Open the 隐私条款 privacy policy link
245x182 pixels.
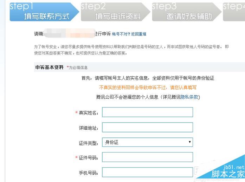[x=189, y=97]
